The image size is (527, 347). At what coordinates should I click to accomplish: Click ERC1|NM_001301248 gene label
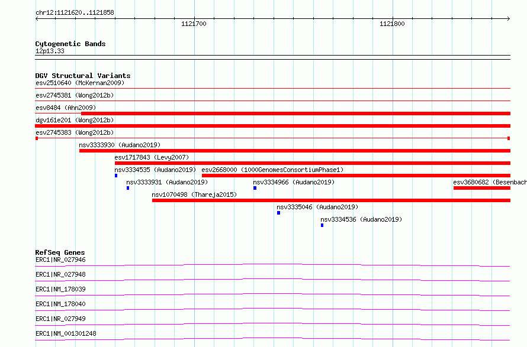(x=66, y=333)
